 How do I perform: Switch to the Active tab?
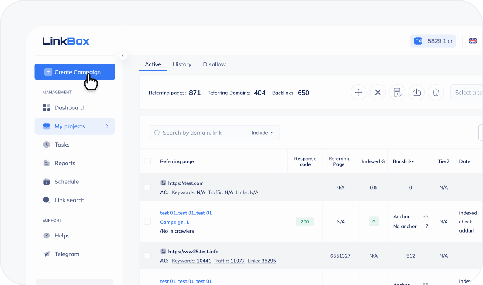click(x=153, y=64)
